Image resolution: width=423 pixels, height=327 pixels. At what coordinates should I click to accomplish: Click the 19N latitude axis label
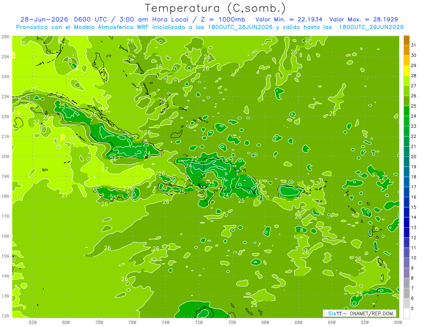5,176
